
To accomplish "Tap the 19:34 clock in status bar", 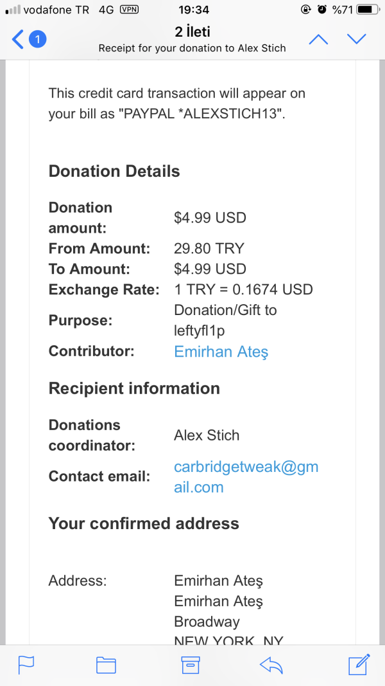I will [x=192, y=10].
